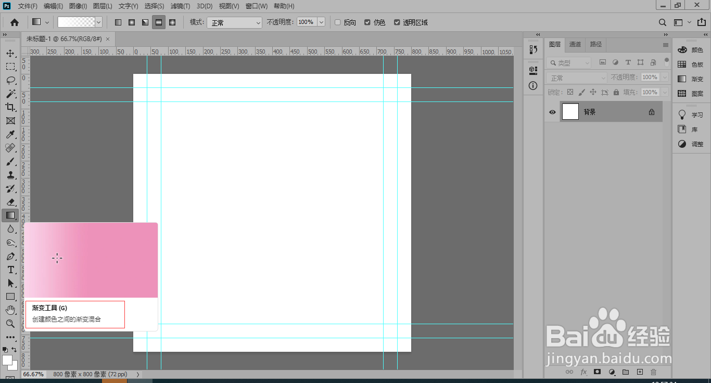Select the Frame tool
The width and height of the screenshot is (711, 383).
point(10,121)
